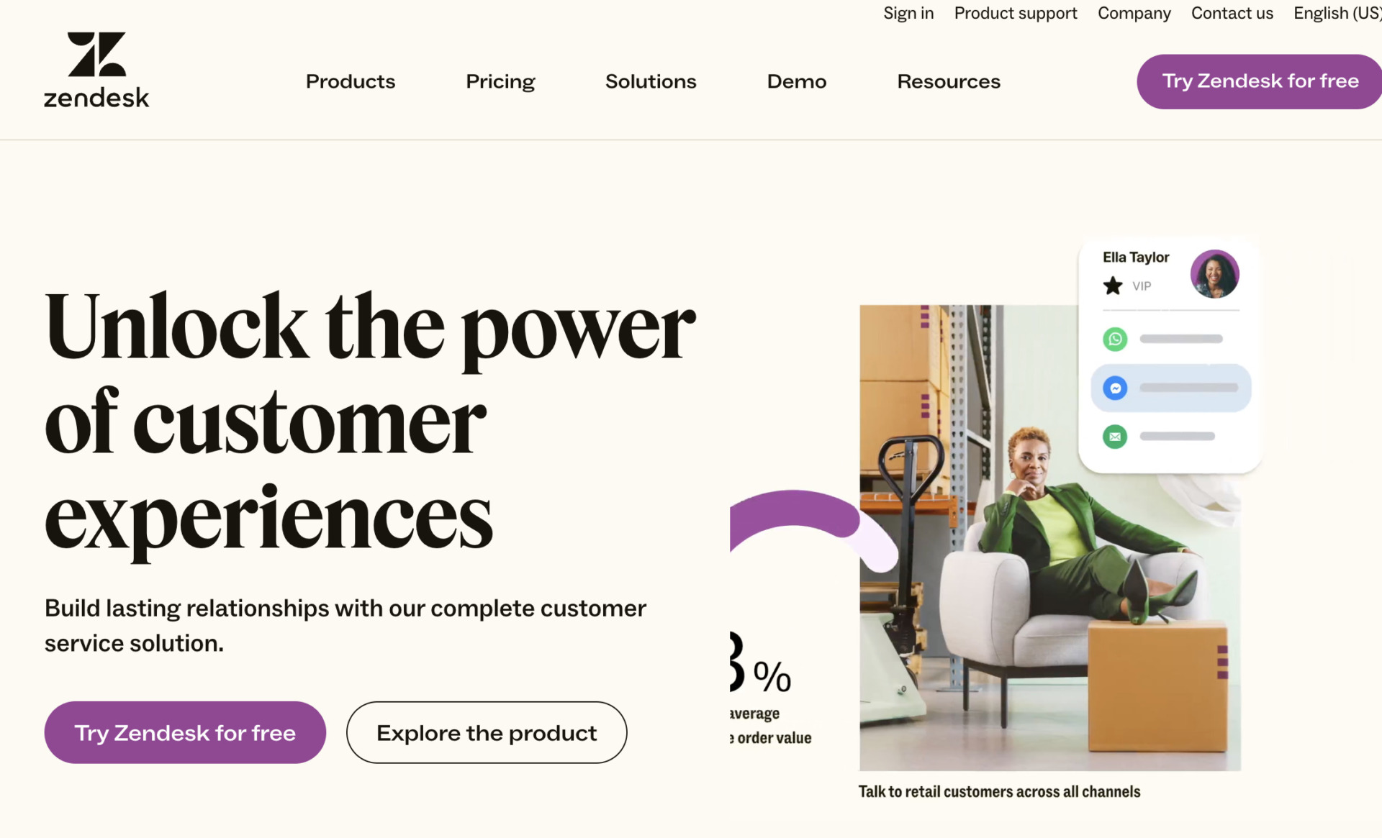Click the hero Try Zendesk for free button
This screenshot has width=1382, height=838.
click(x=184, y=732)
